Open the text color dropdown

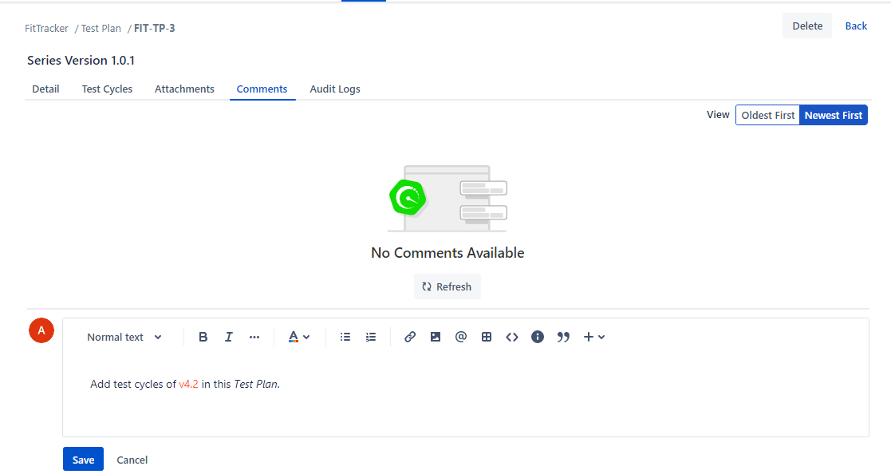[298, 337]
